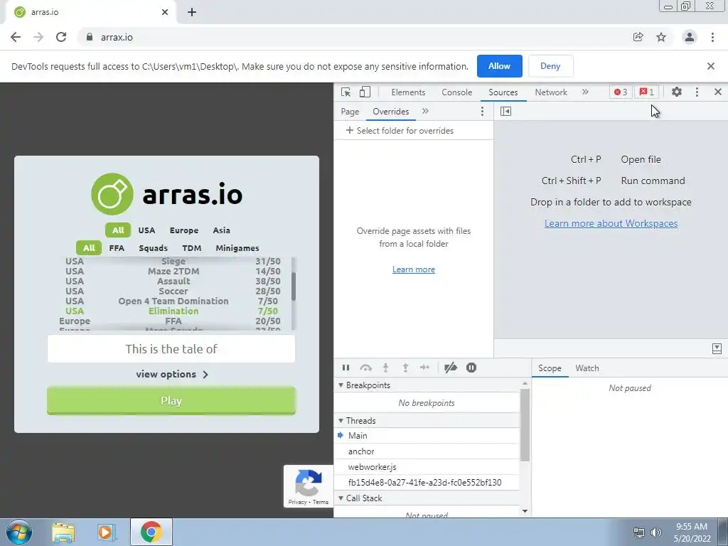This screenshot has height=546, width=728.
Task: Close the DevTools panel
Action: 718,92
